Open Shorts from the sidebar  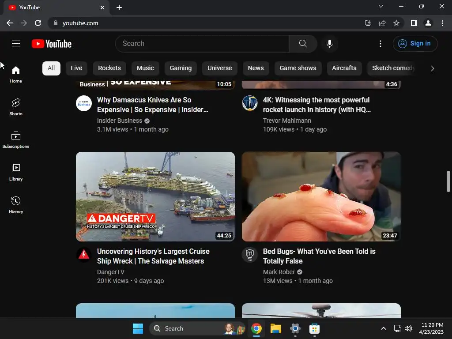coord(16,107)
